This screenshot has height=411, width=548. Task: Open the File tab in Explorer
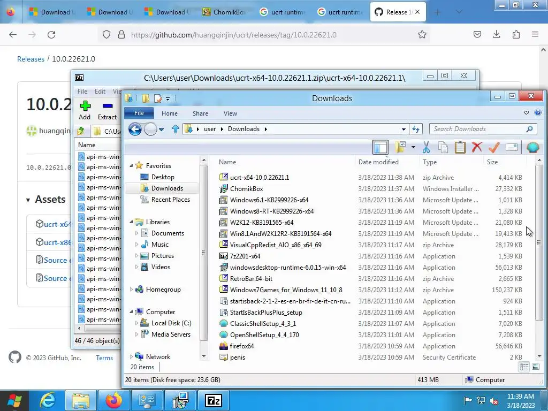pos(139,113)
